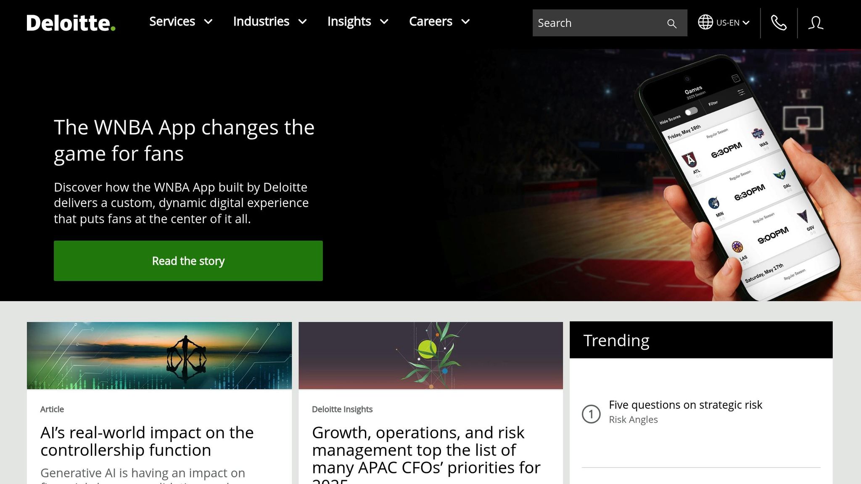This screenshot has height=484, width=861.
Task: Expand the Industries menu chevron
Action: pos(302,22)
